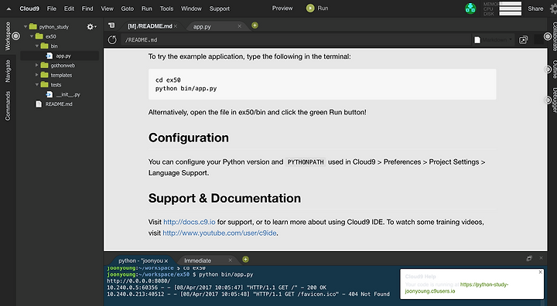Open workspace settings gear icon

click(x=91, y=26)
